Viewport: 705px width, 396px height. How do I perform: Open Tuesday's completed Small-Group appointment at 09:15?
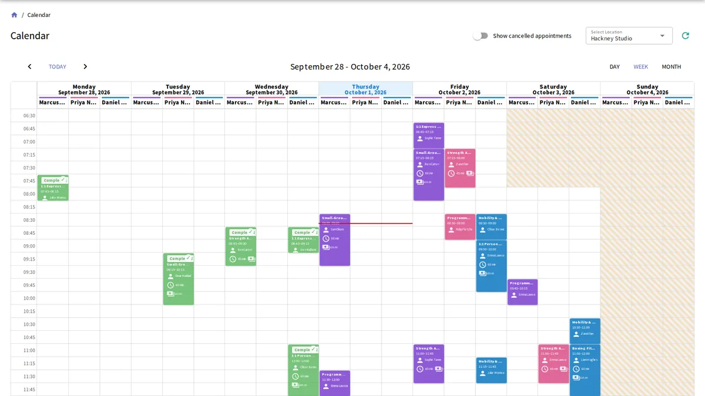[x=178, y=279]
